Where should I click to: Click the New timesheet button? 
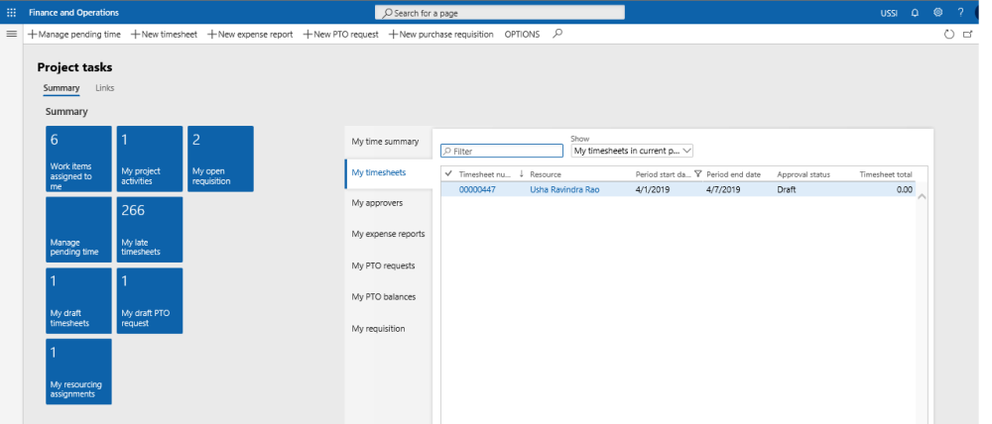[164, 34]
